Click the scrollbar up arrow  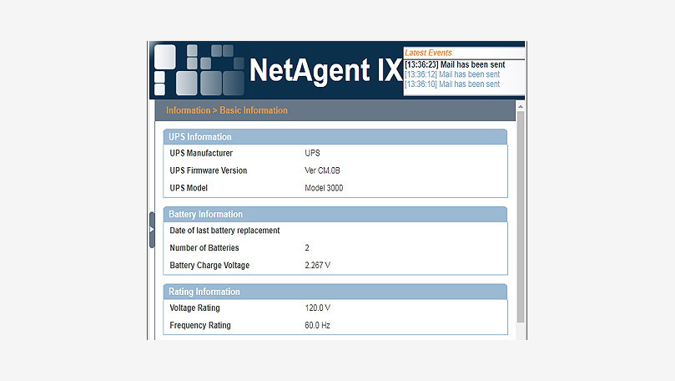[521, 106]
